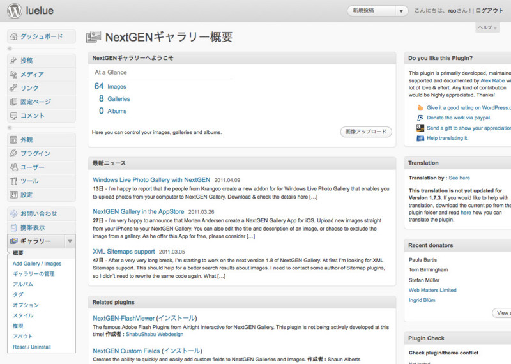Open Add Gallery / Images submenu
Image resolution: width=511 pixels, height=364 pixels.
pos(37,264)
